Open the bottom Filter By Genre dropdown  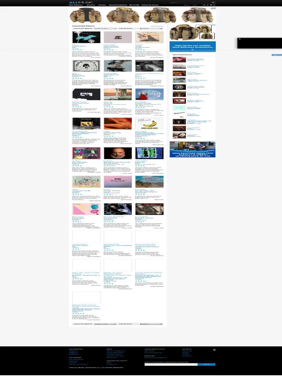pos(151,324)
